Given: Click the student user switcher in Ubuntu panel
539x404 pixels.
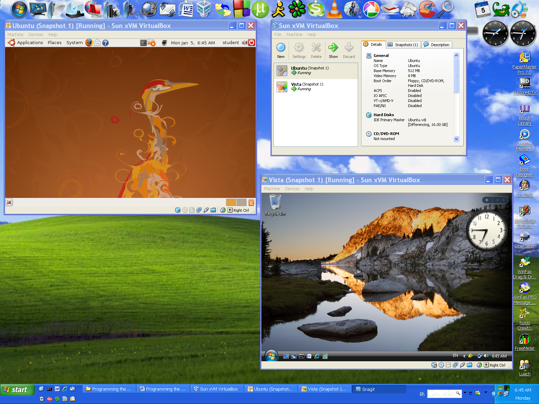Looking at the screenshot, I should tap(231, 42).
